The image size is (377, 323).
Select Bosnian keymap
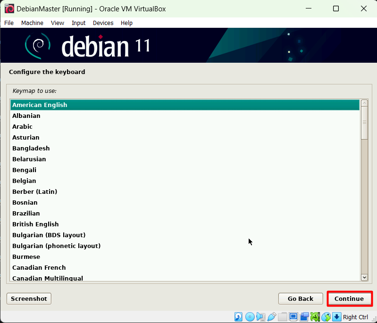coord(184,202)
